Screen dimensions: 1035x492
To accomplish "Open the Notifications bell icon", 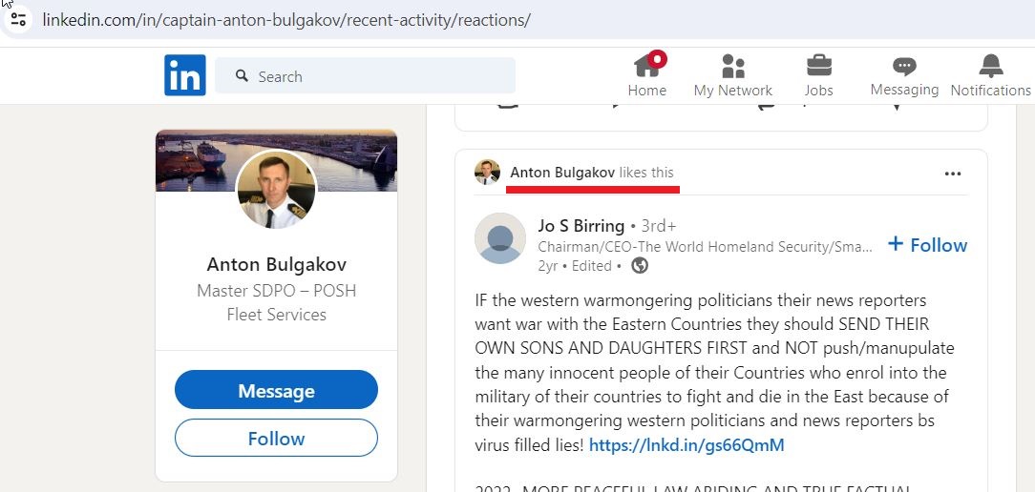I will 991,66.
